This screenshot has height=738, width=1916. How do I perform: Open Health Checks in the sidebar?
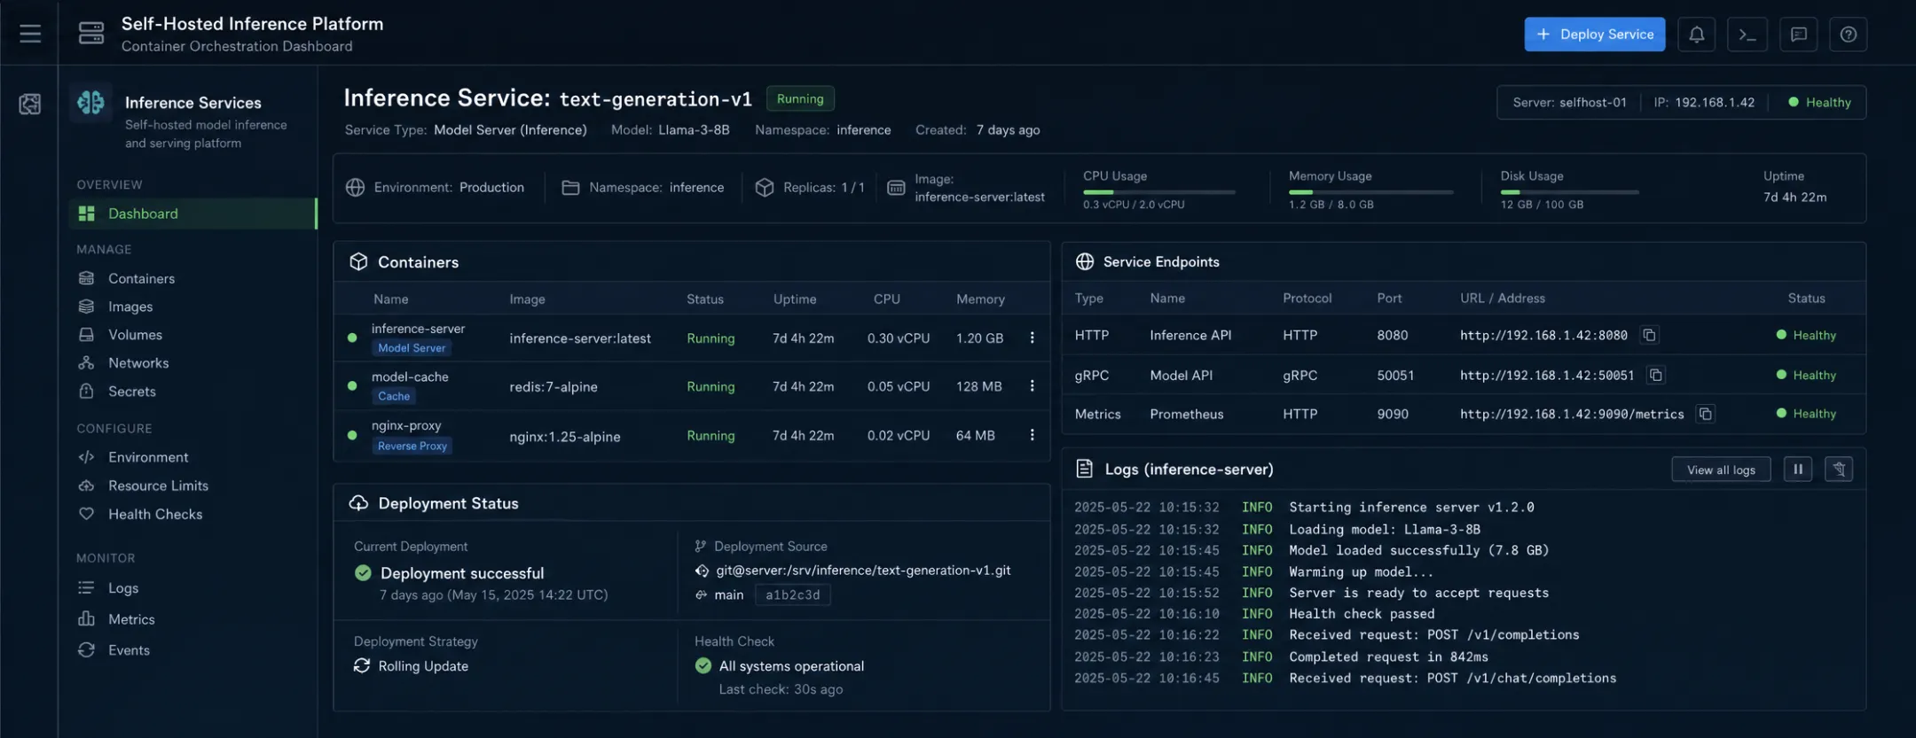[140, 514]
